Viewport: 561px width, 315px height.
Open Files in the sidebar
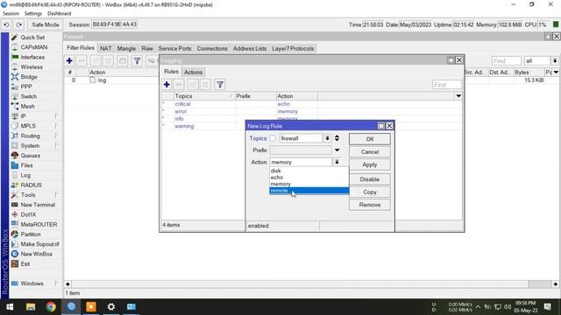click(26, 165)
